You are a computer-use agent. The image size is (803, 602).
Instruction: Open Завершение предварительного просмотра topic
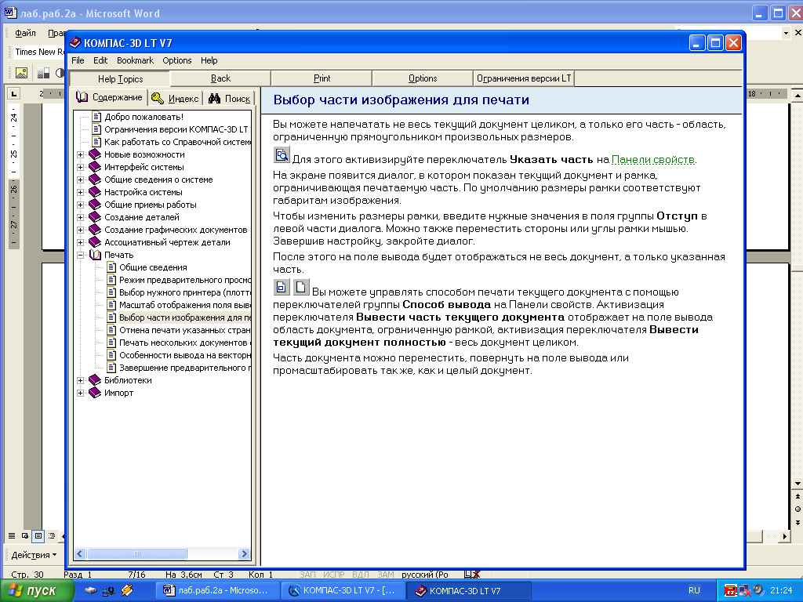184,368
